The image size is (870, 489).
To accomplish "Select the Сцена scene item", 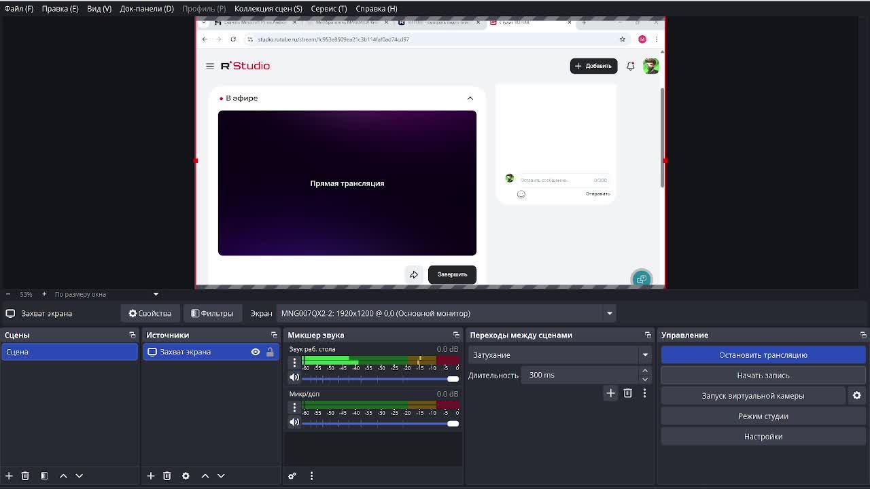I will 69,352.
